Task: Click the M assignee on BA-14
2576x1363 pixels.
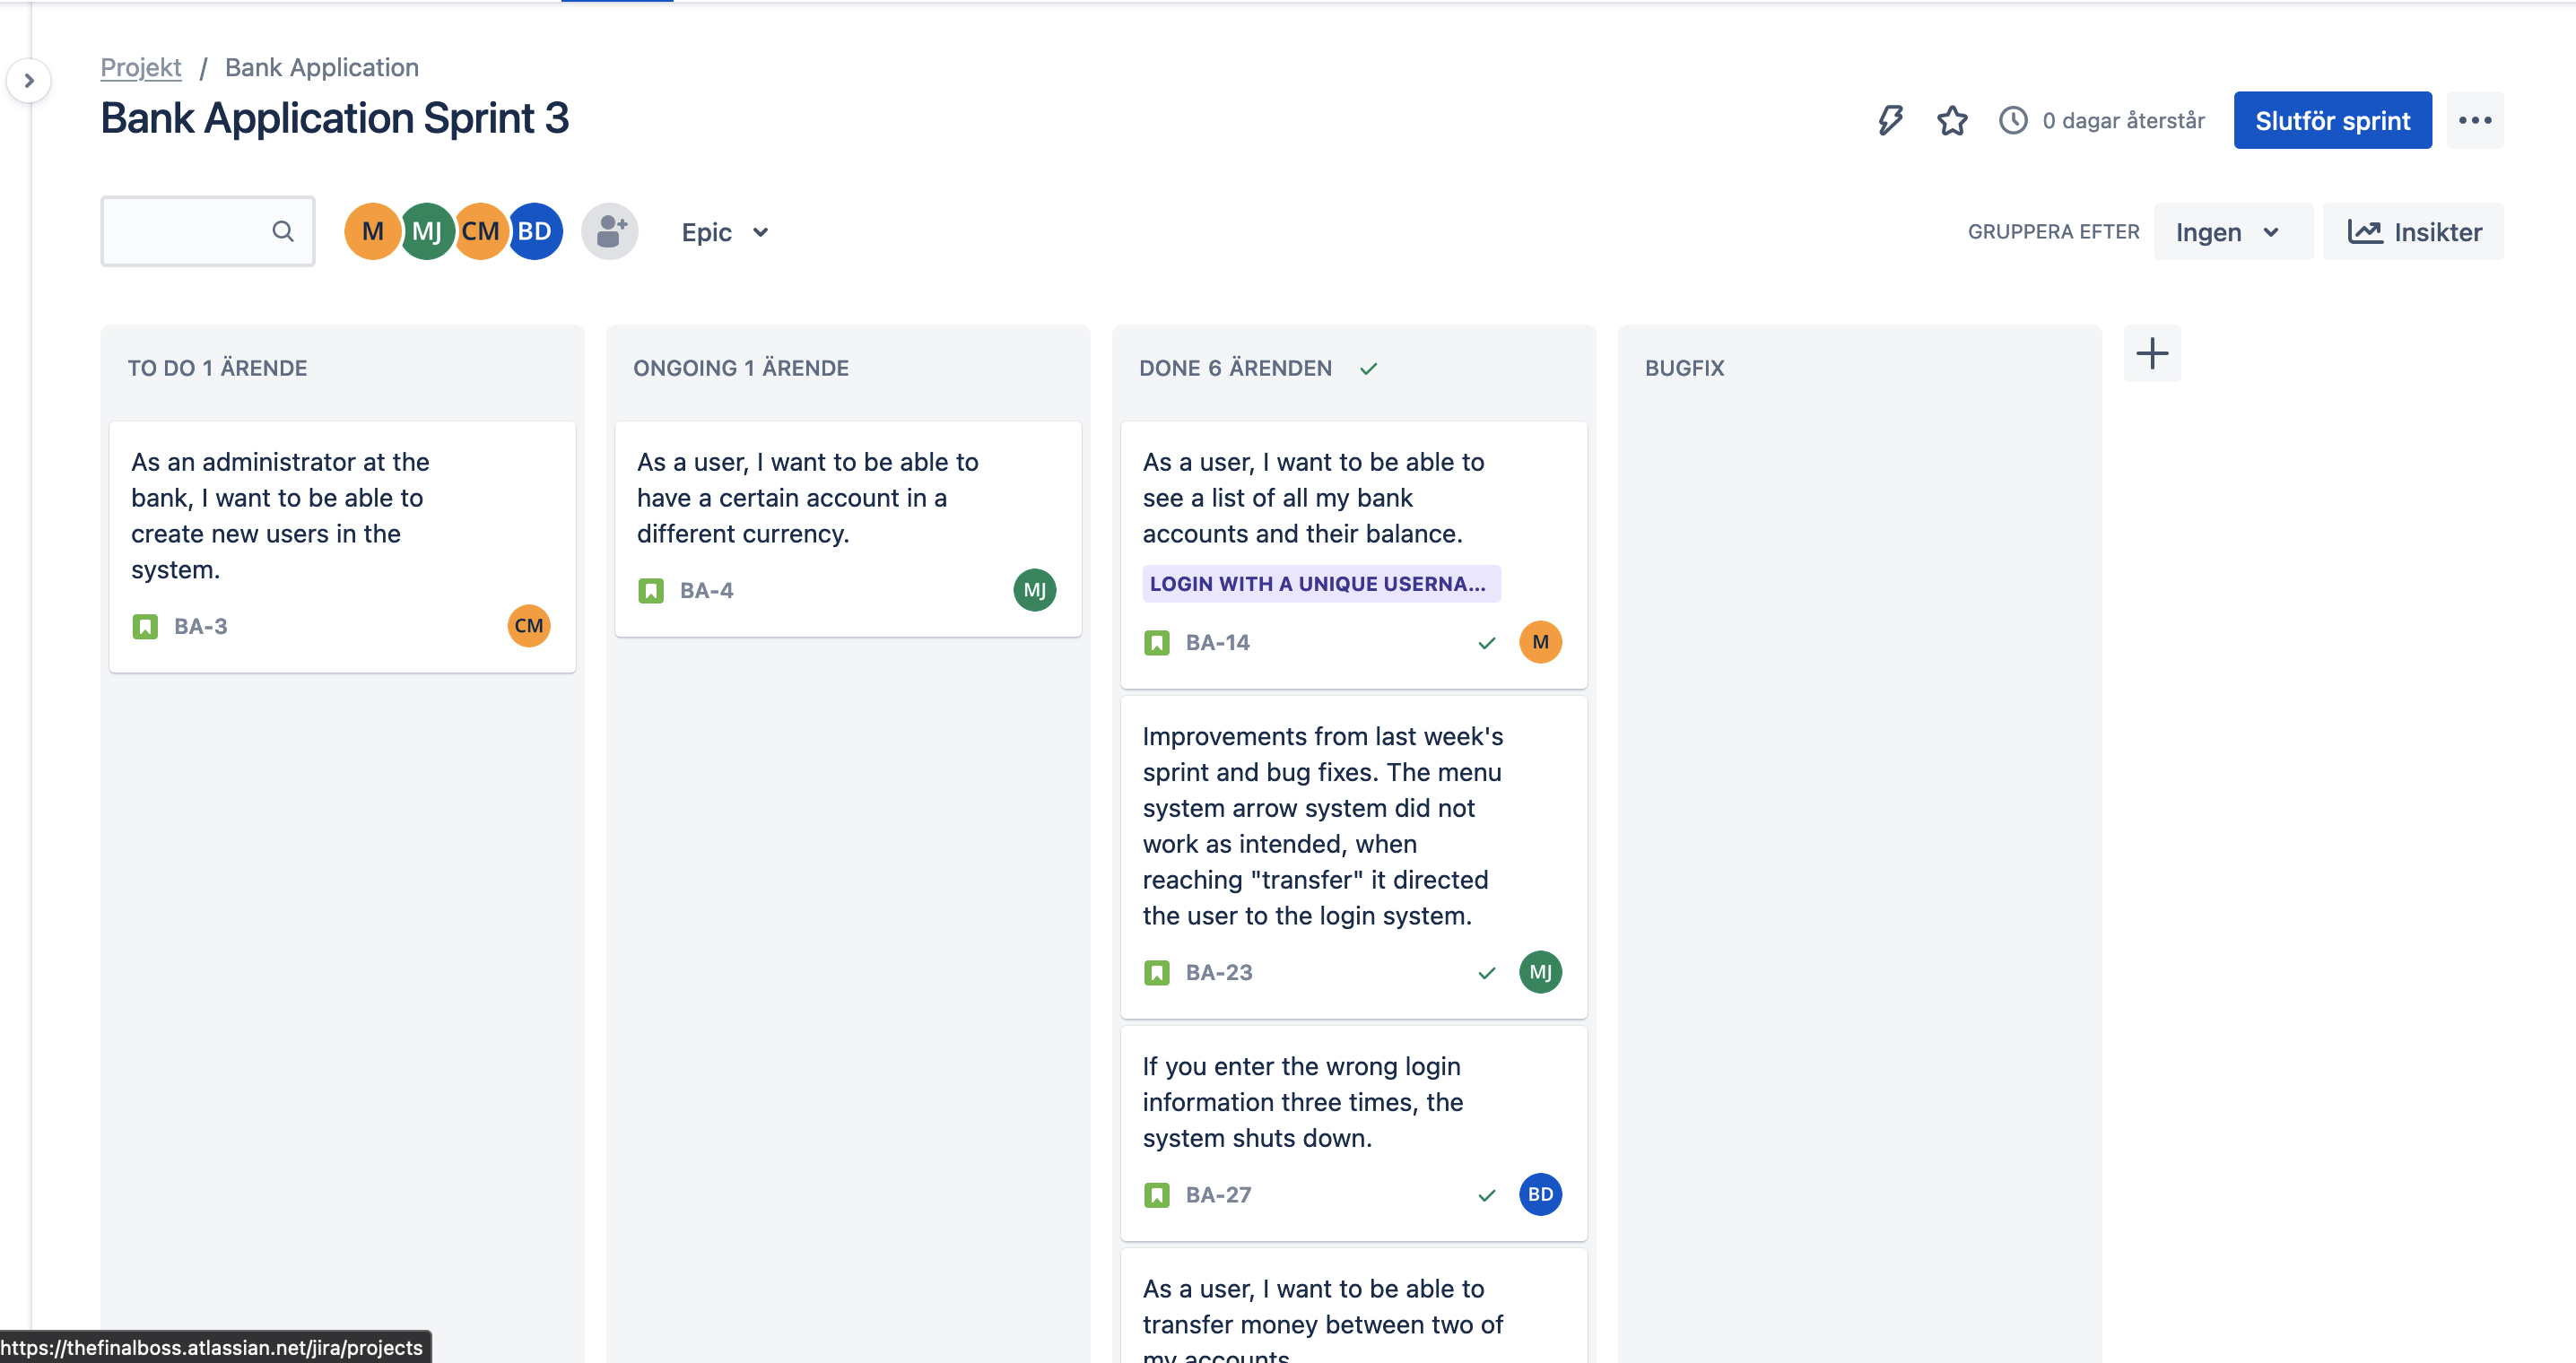Action: click(x=1541, y=642)
